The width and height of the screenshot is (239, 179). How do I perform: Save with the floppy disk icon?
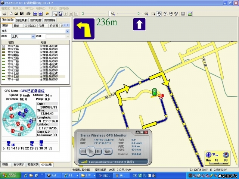22,14
